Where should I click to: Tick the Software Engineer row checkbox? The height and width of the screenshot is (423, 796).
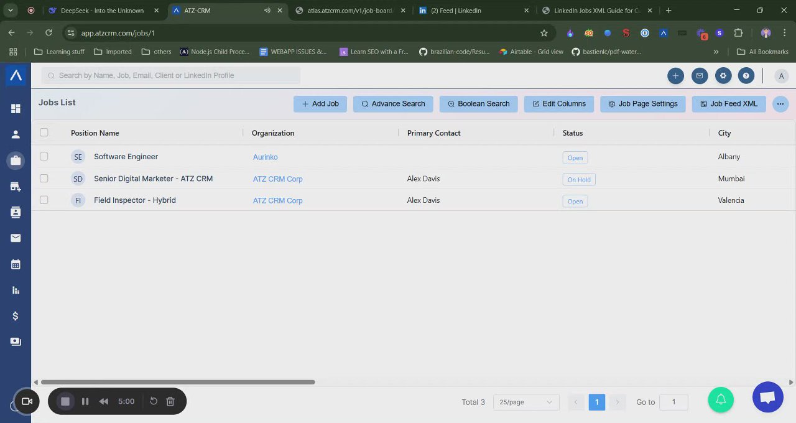point(44,156)
